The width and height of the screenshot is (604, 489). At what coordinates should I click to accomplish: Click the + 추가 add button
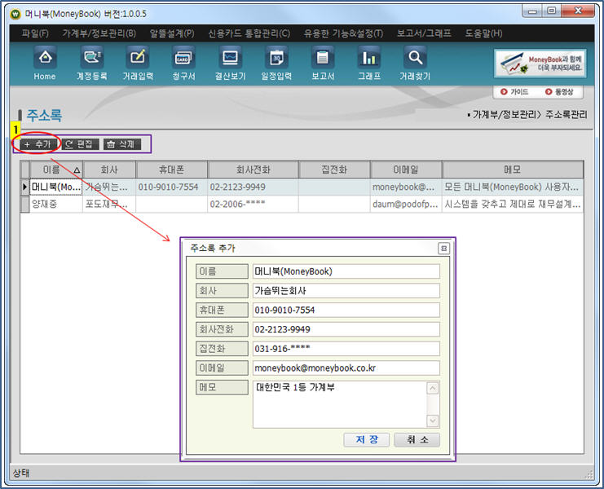(37, 144)
